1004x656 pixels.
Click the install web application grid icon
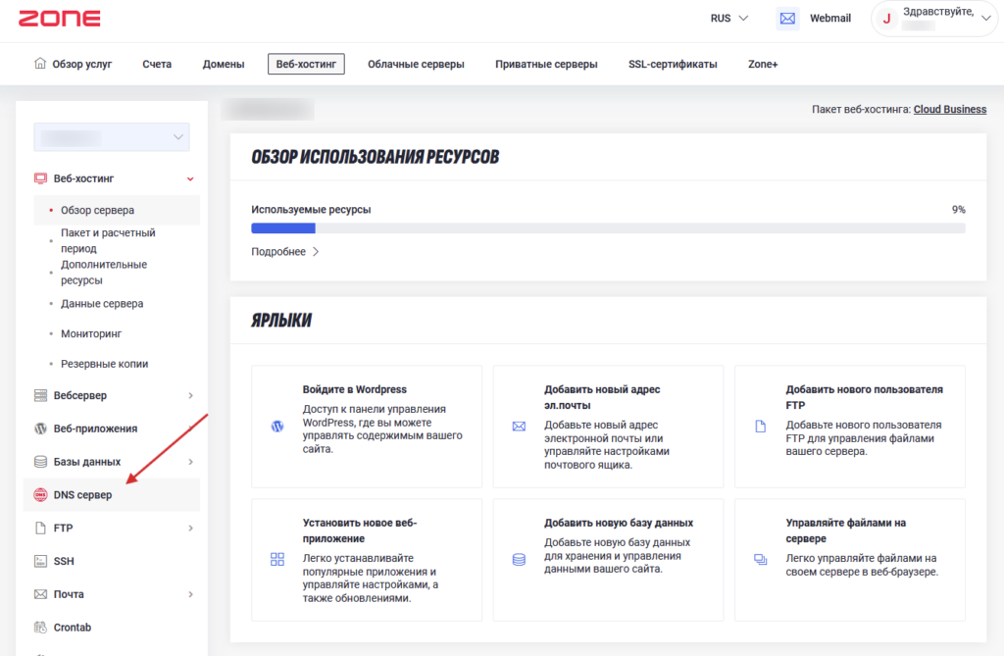pos(276,559)
